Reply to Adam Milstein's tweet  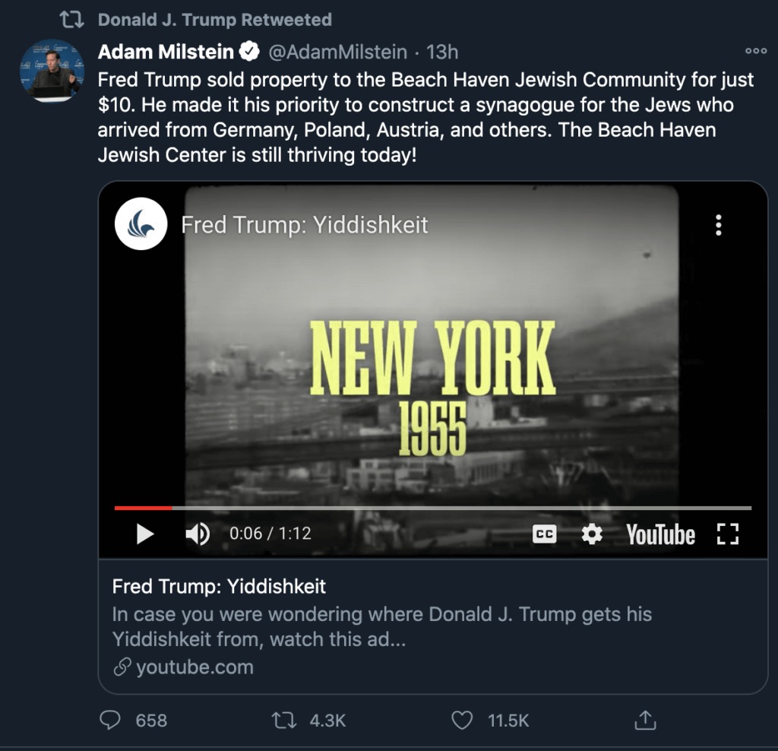111,720
